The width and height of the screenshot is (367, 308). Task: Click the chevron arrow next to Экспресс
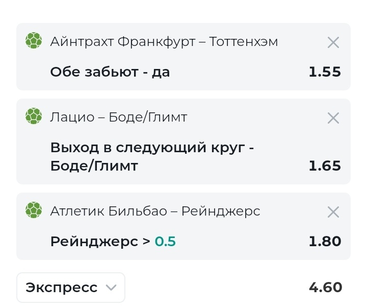click(111, 288)
